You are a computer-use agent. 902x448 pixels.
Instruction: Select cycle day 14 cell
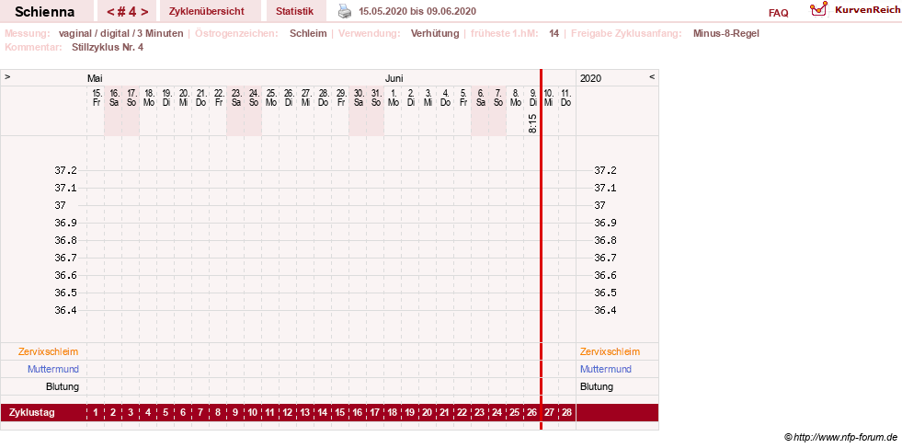tap(322, 412)
